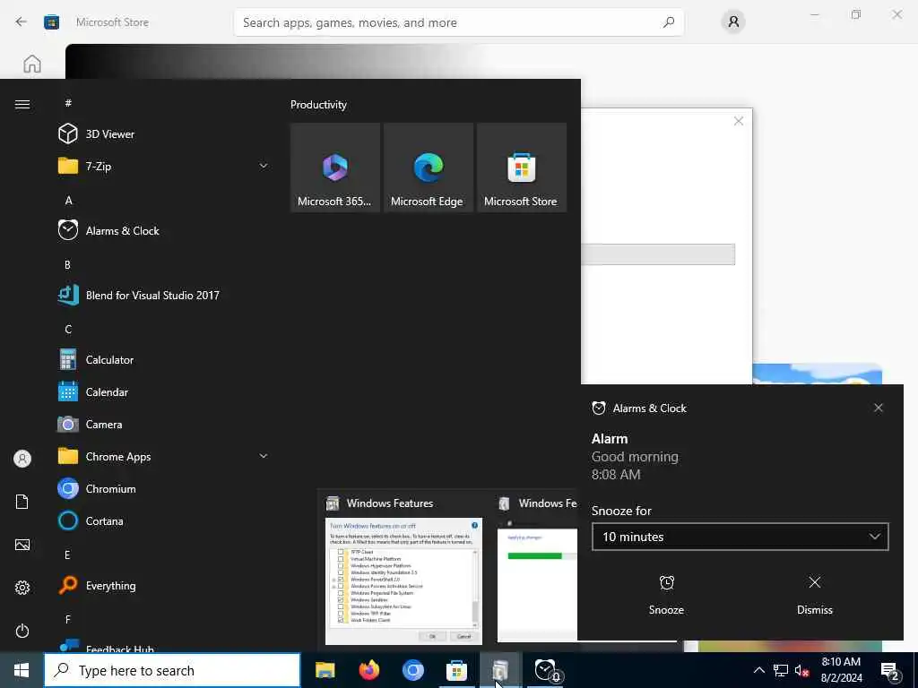Viewport: 918px width, 688px height.
Task: Switch to Windows Features taskbar icon
Action: coord(500,670)
